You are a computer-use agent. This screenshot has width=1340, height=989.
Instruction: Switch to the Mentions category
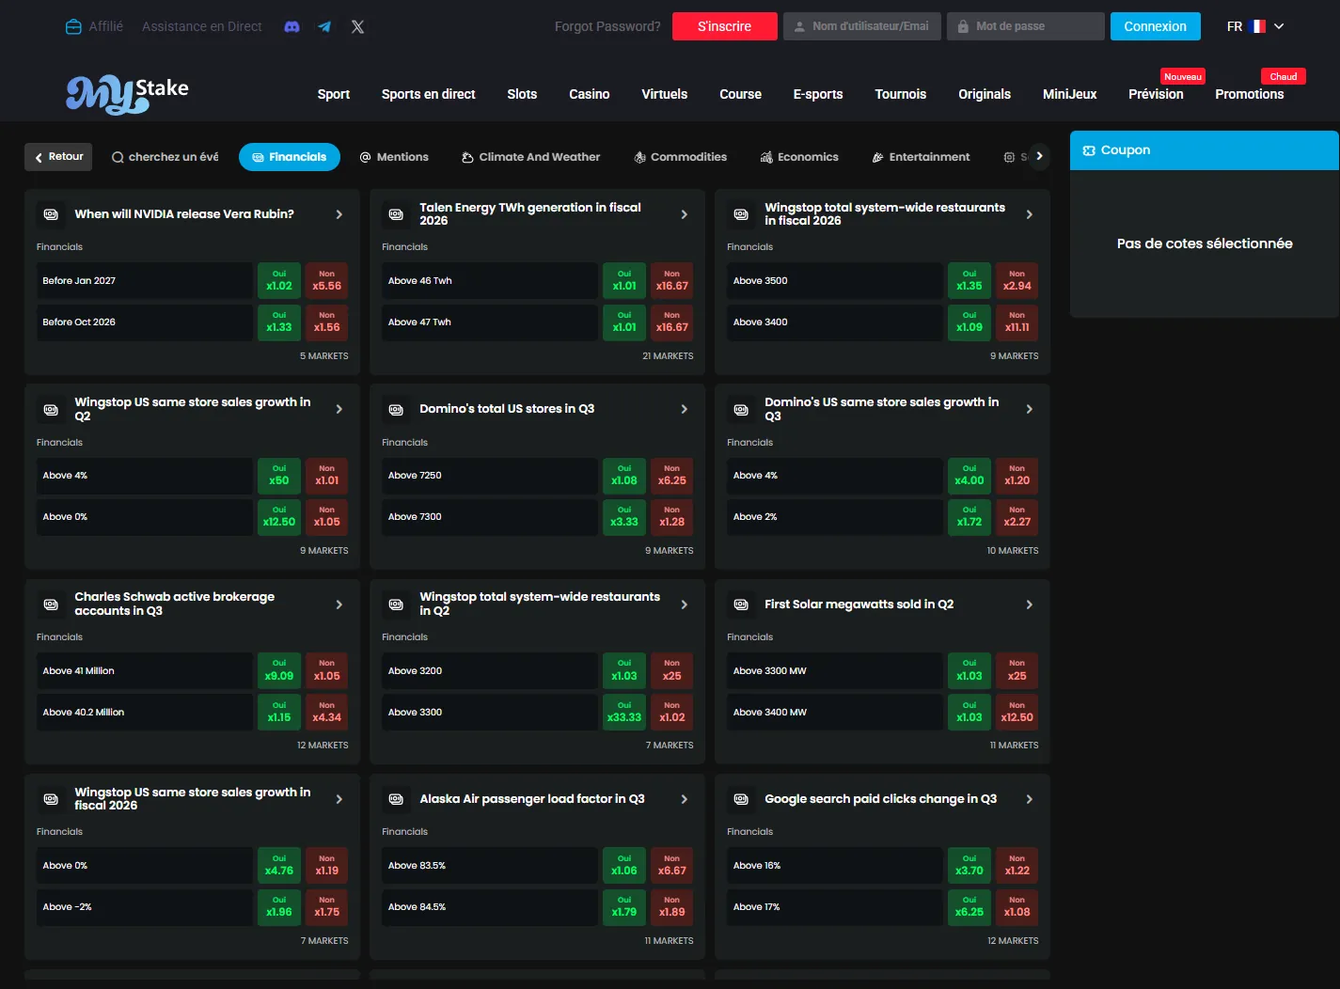tap(394, 157)
